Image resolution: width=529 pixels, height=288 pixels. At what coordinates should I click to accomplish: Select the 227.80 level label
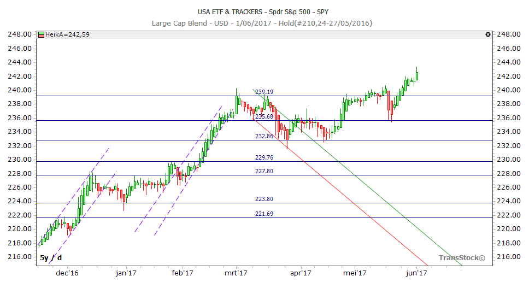pyautogui.click(x=264, y=171)
